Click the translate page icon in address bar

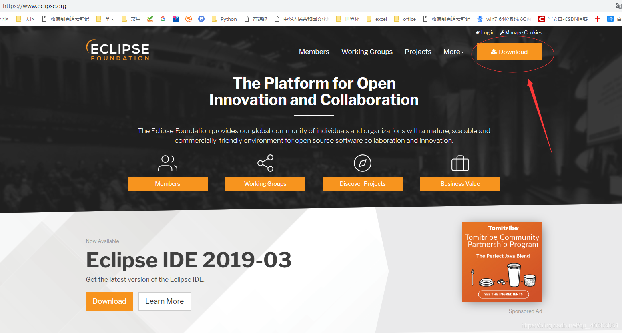tap(618, 6)
